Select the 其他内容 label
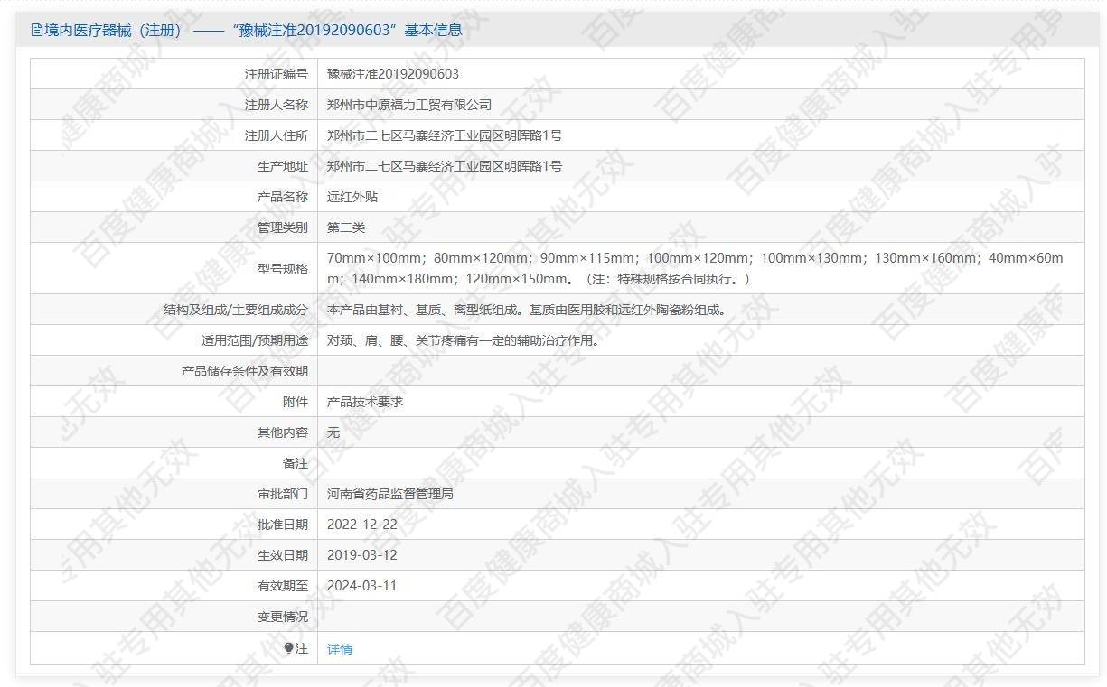 (x=283, y=432)
